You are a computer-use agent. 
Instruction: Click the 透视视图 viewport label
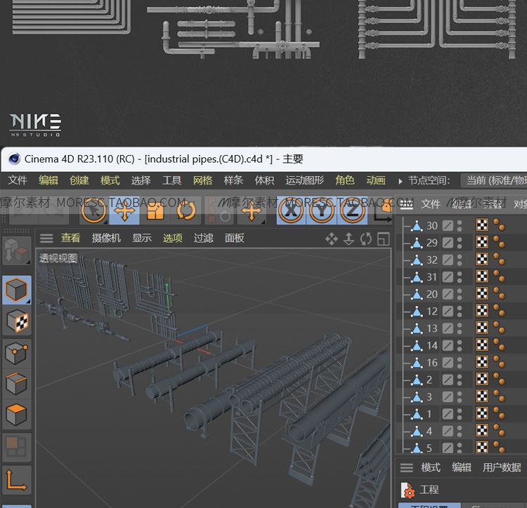(58, 258)
